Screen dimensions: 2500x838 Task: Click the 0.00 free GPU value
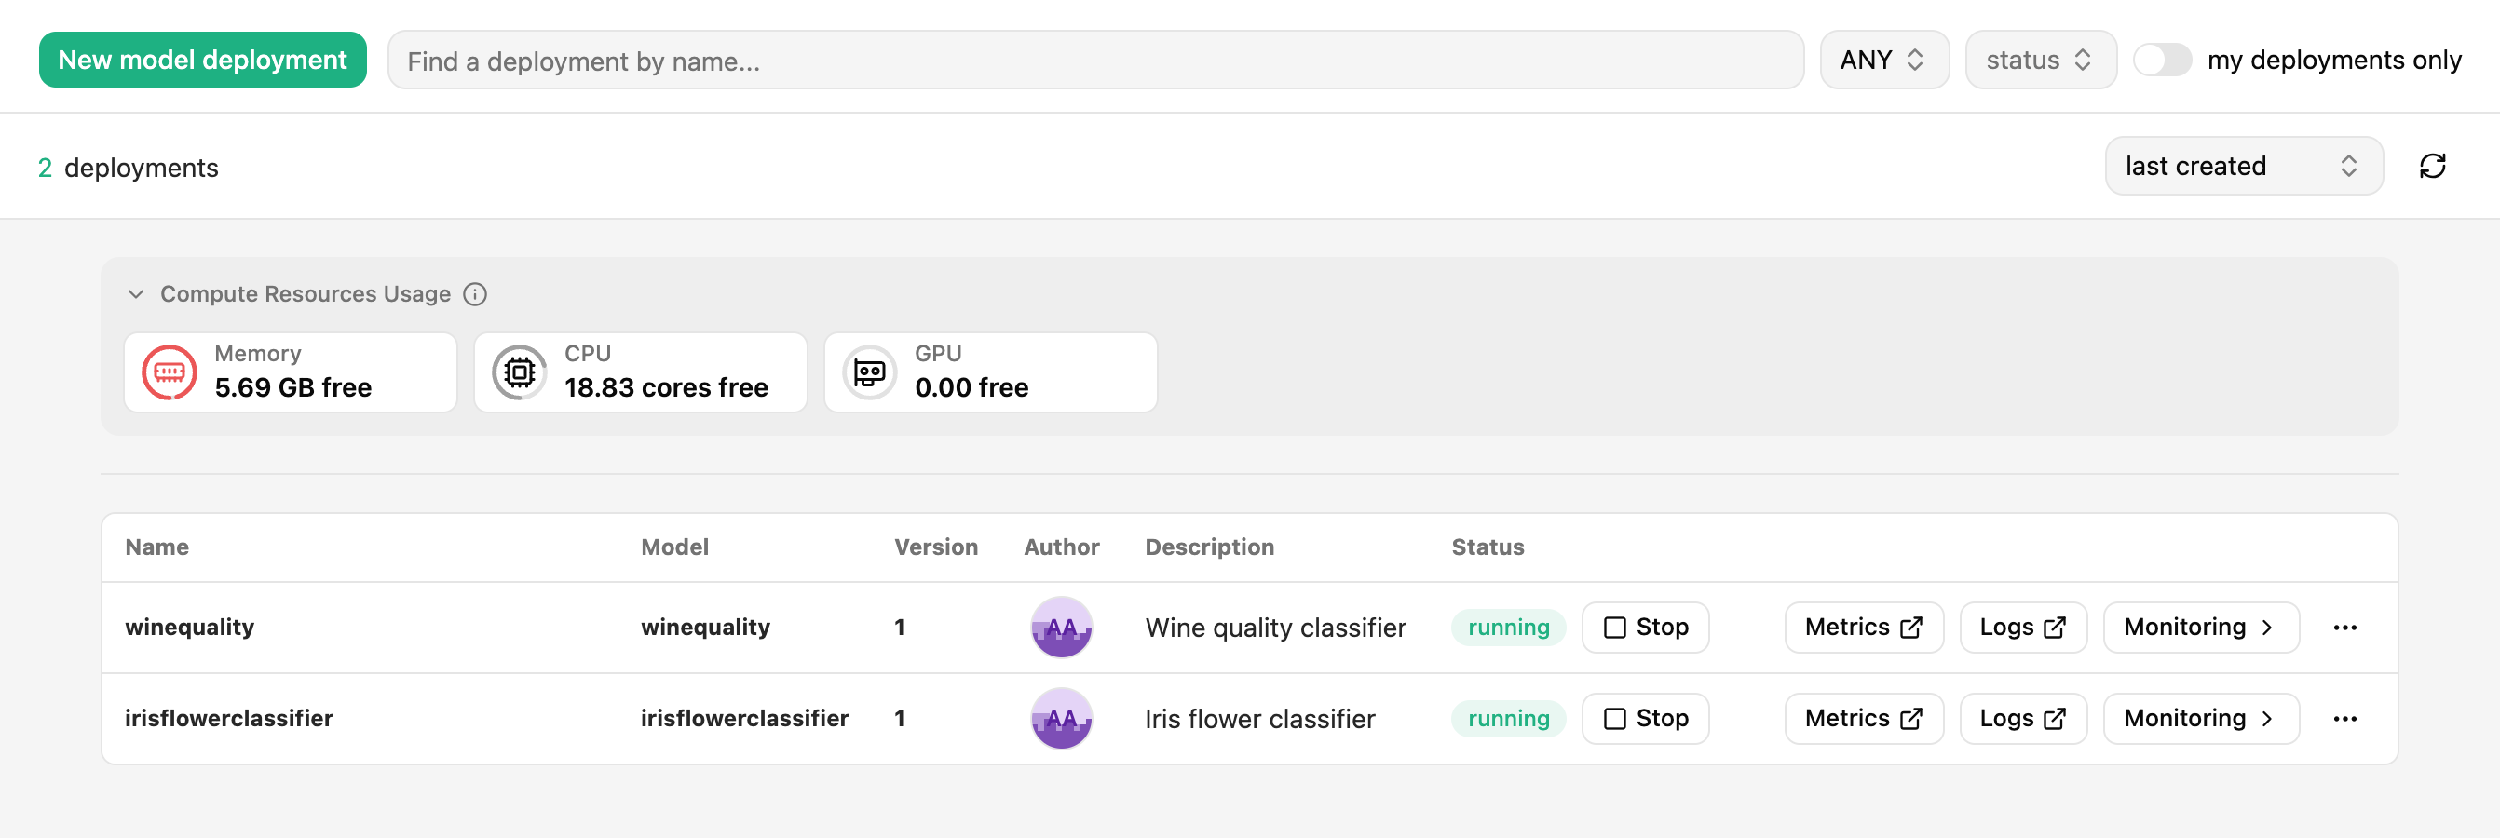click(971, 388)
